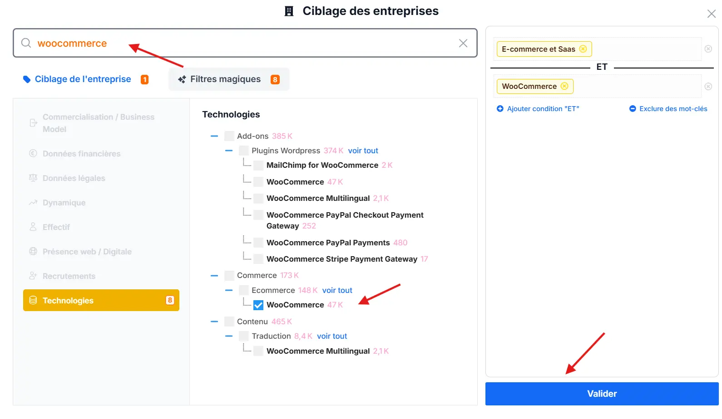Click the magnifier icon in the search bar
The image size is (722, 419).
(x=26, y=43)
